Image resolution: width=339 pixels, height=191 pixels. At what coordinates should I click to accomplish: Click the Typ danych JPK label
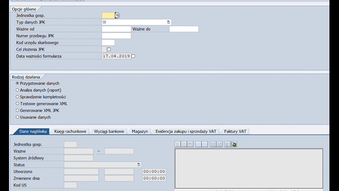pos(31,22)
